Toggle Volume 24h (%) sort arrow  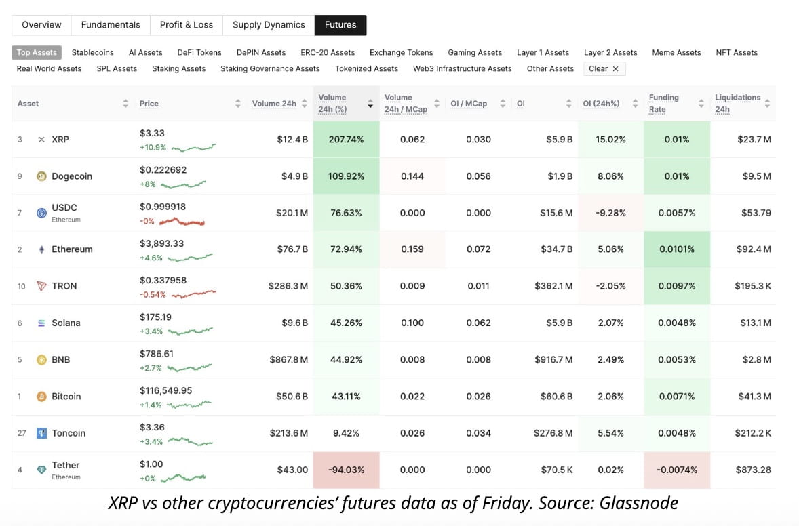tap(370, 103)
